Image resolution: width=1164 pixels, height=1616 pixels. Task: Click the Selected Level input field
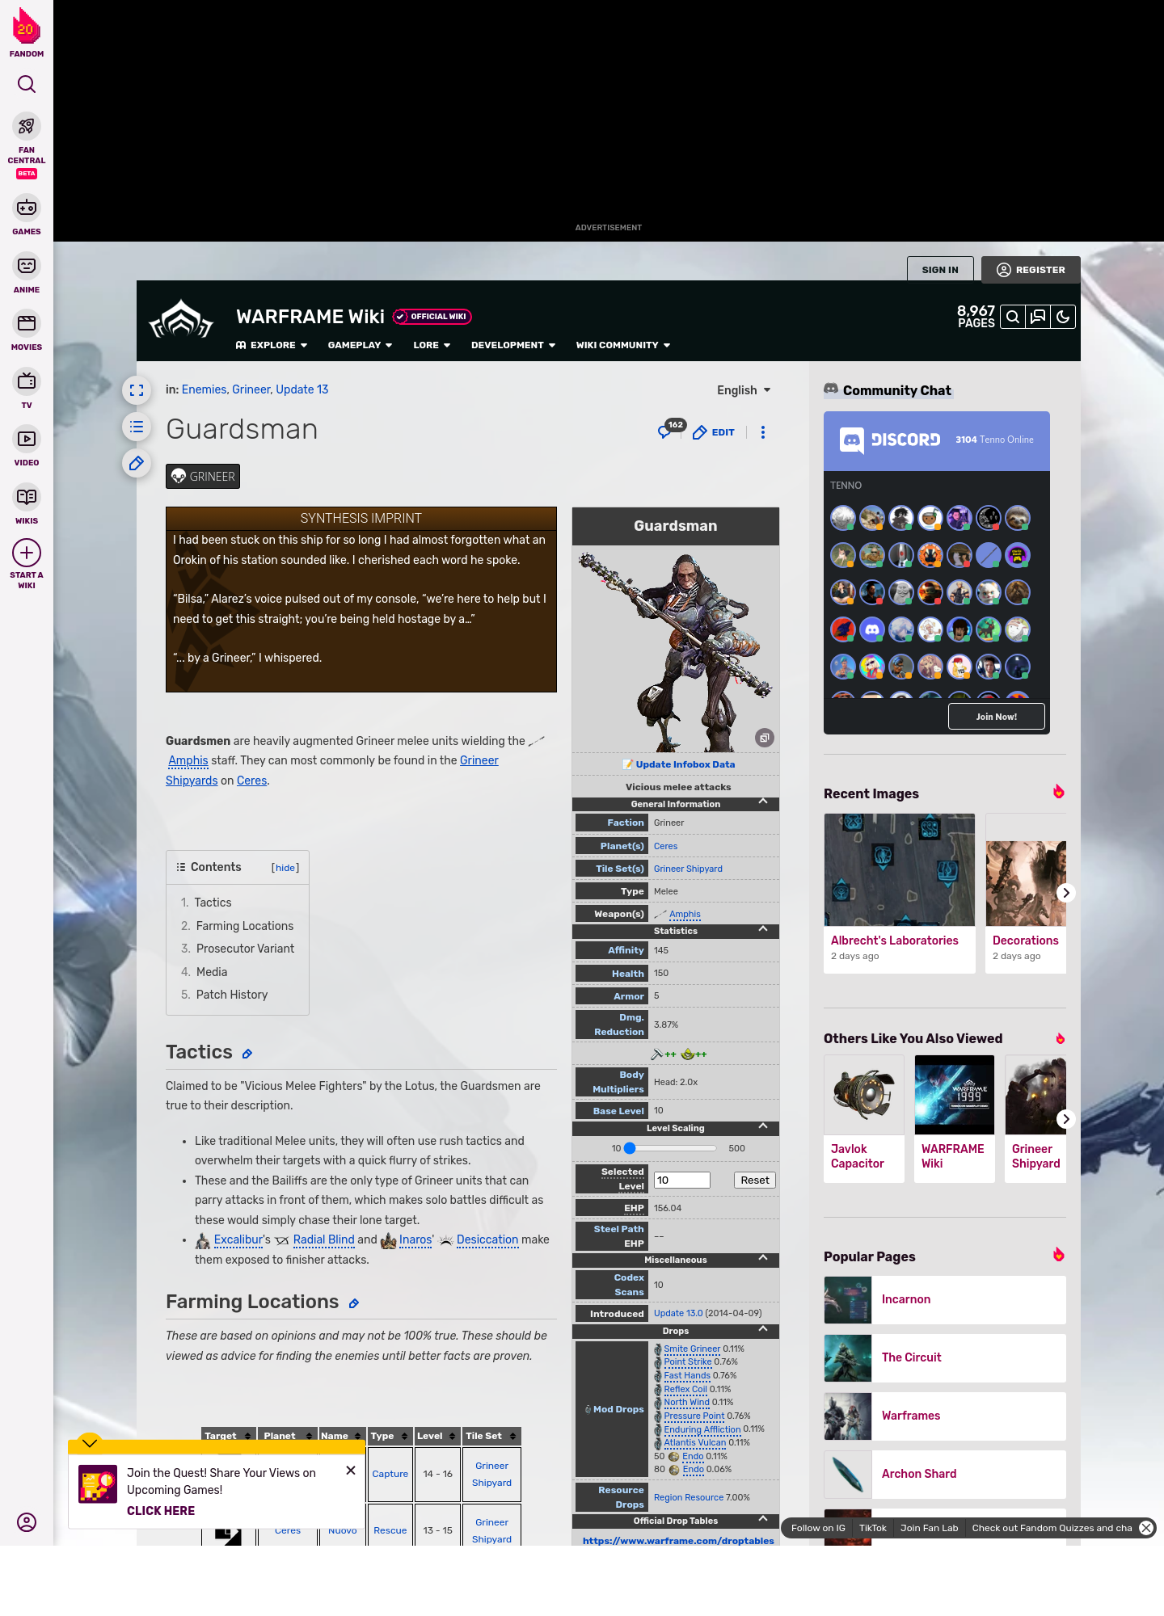click(681, 1180)
